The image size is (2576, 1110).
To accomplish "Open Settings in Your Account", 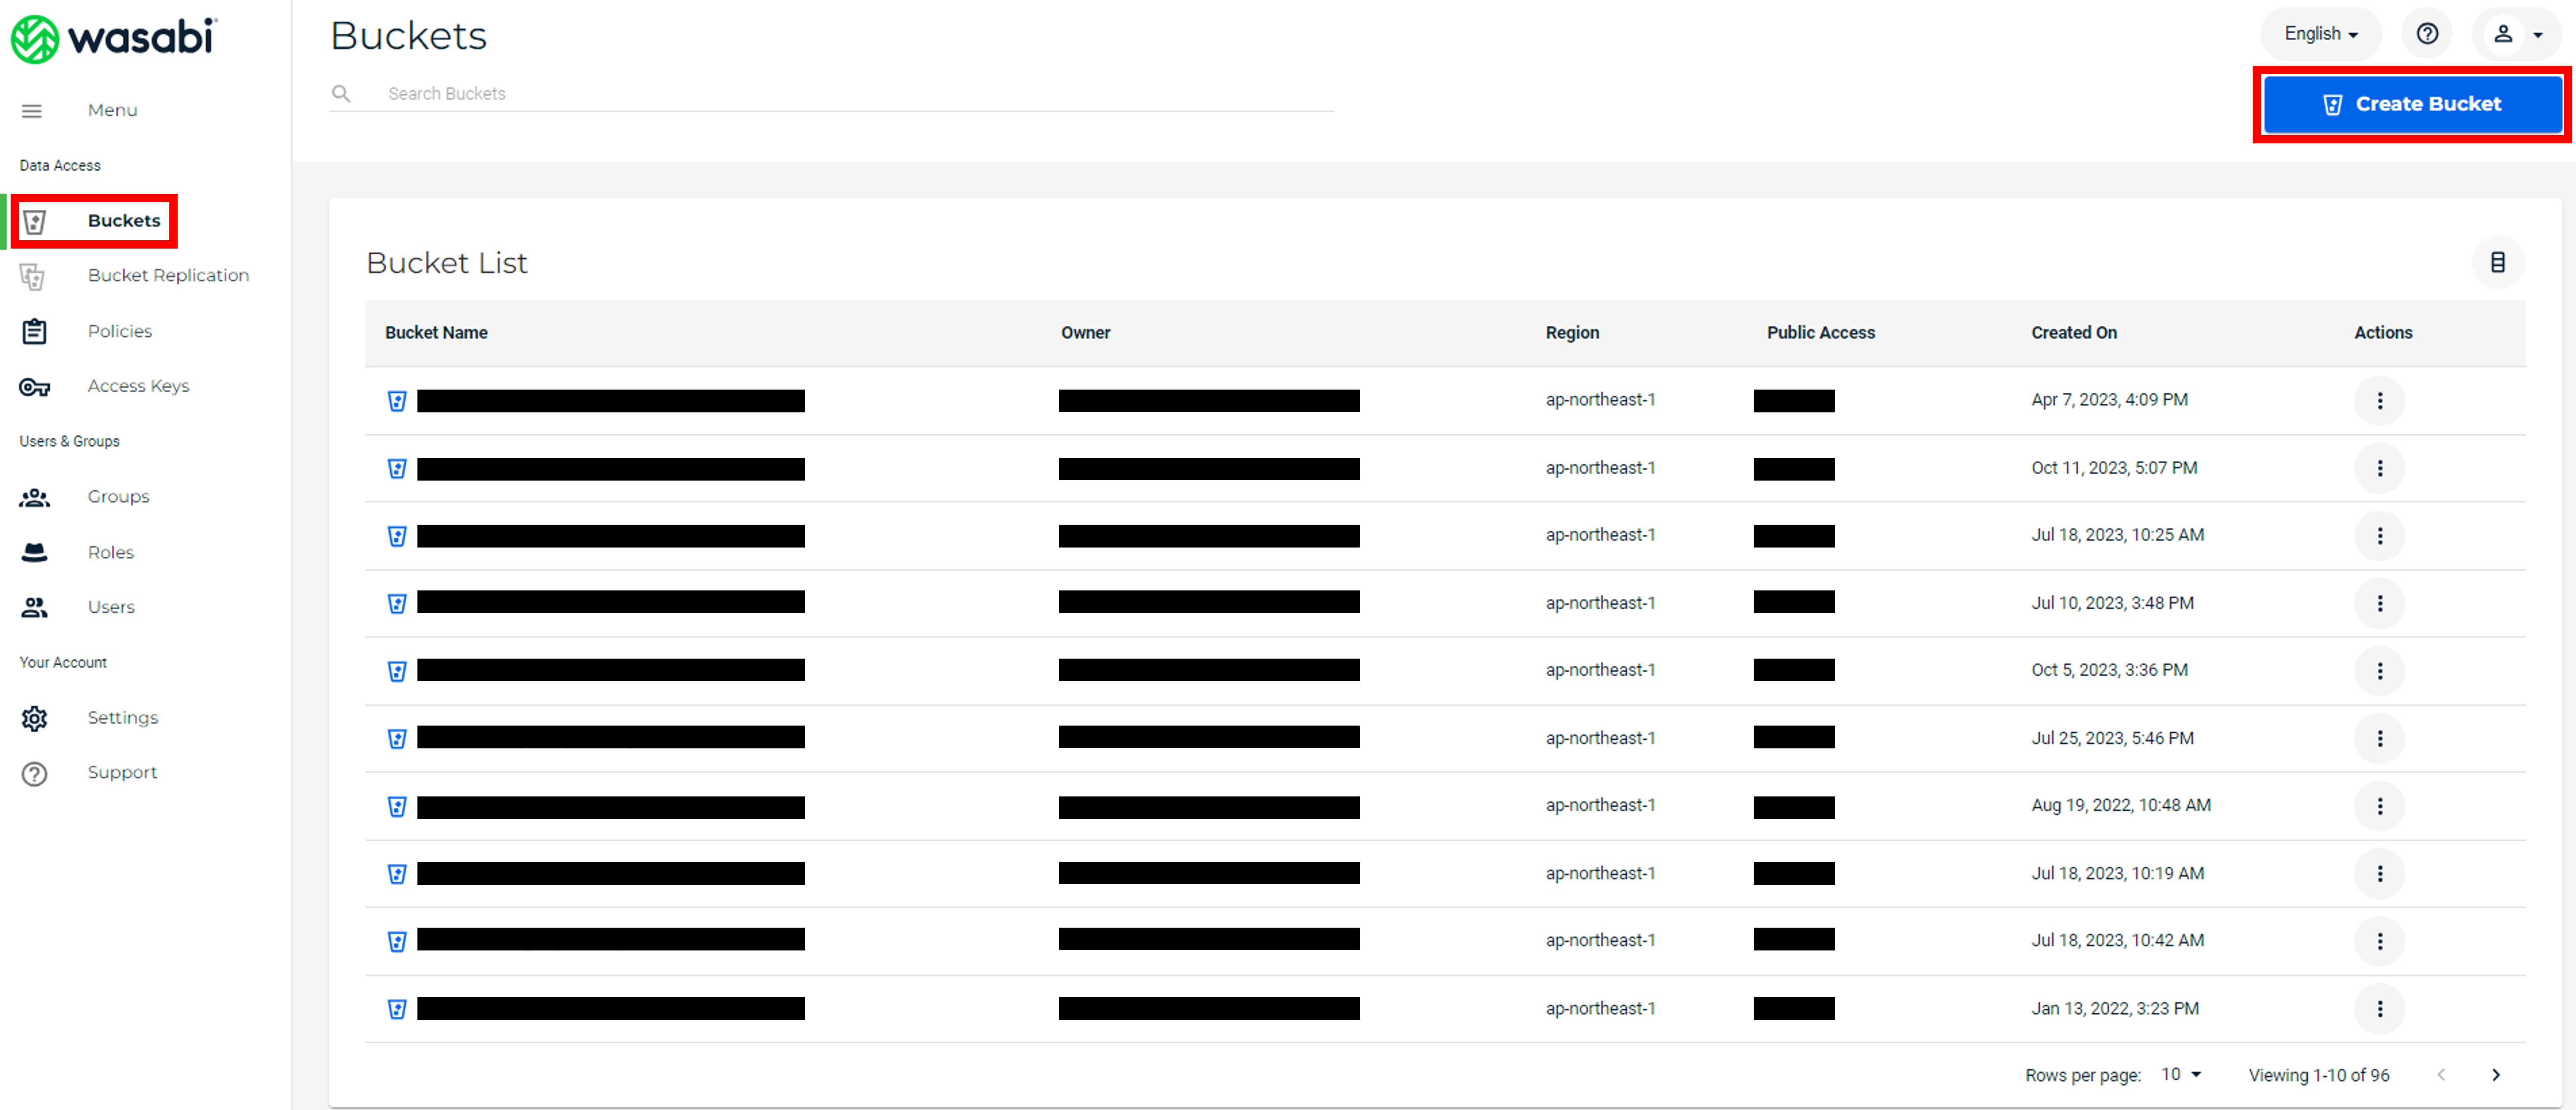I will pyautogui.click(x=122, y=718).
